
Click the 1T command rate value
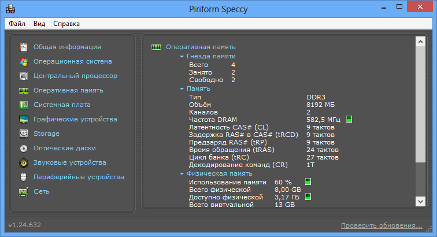point(310,165)
